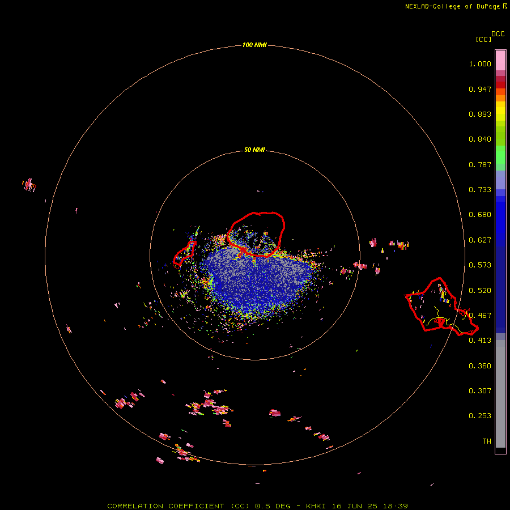The height and width of the screenshot is (510, 510).
Task: Click the 1.000 value on the color scale
Action: tap(480, 63)
